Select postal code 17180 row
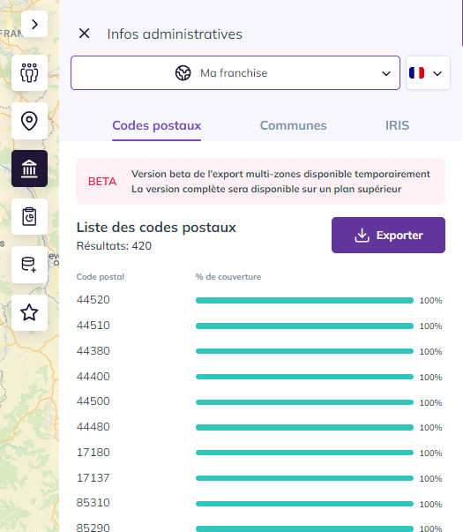463x532 pixels. [x=259, y=453]
